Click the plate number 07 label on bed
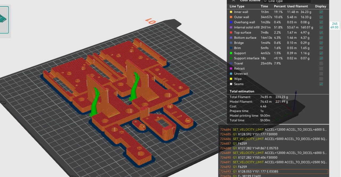The width and height of the screenshot is (341, 177). (150, 21)
